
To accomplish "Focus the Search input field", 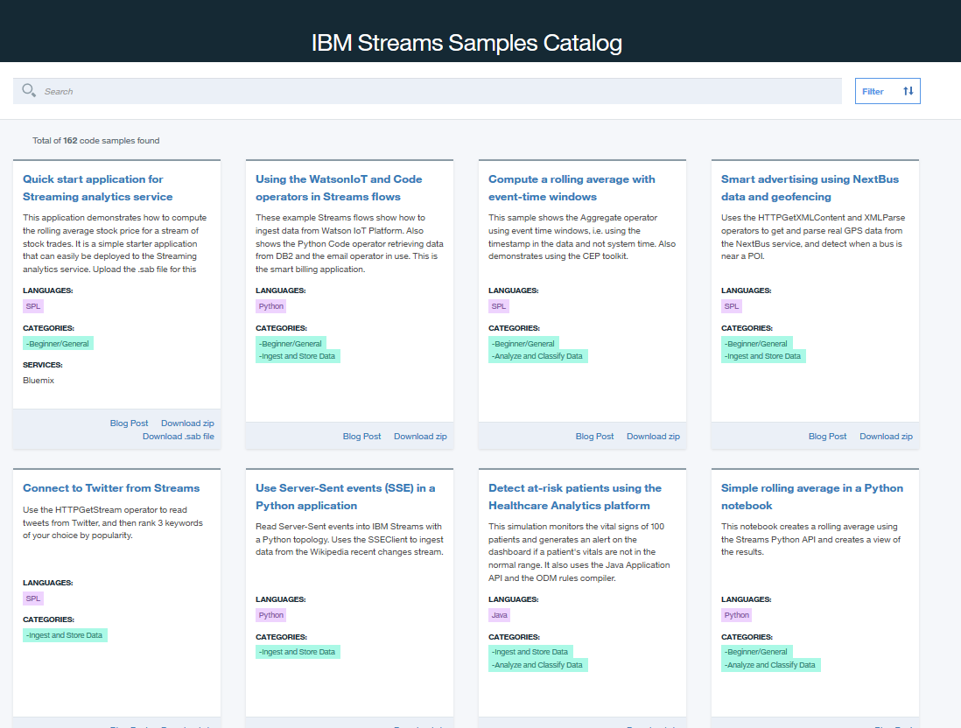I will pyautogui.click(x=427, y=91).
